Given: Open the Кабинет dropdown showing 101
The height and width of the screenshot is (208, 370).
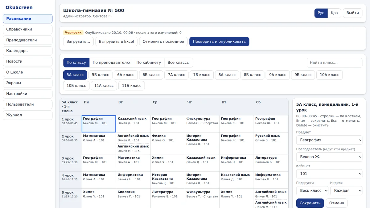Looking at the screenshot, I should (329, 174).
